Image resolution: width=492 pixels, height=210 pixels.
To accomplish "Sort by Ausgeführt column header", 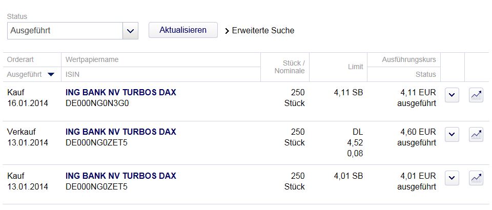I will 25,75.
